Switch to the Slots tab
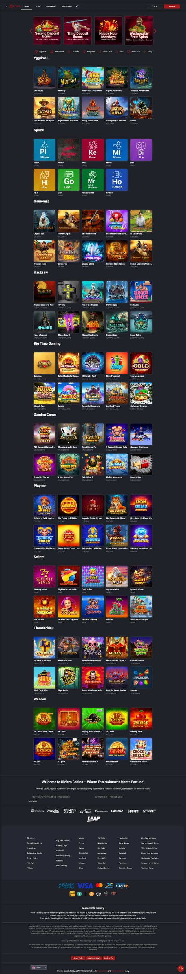Viewport: 186px width, 974px height. (38, 7)
